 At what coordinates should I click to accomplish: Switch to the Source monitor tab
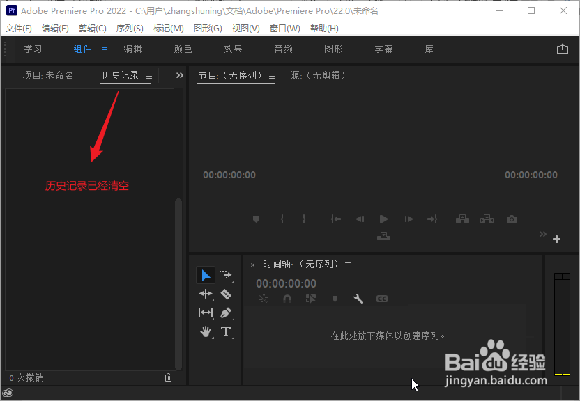[x=318, y=76]
